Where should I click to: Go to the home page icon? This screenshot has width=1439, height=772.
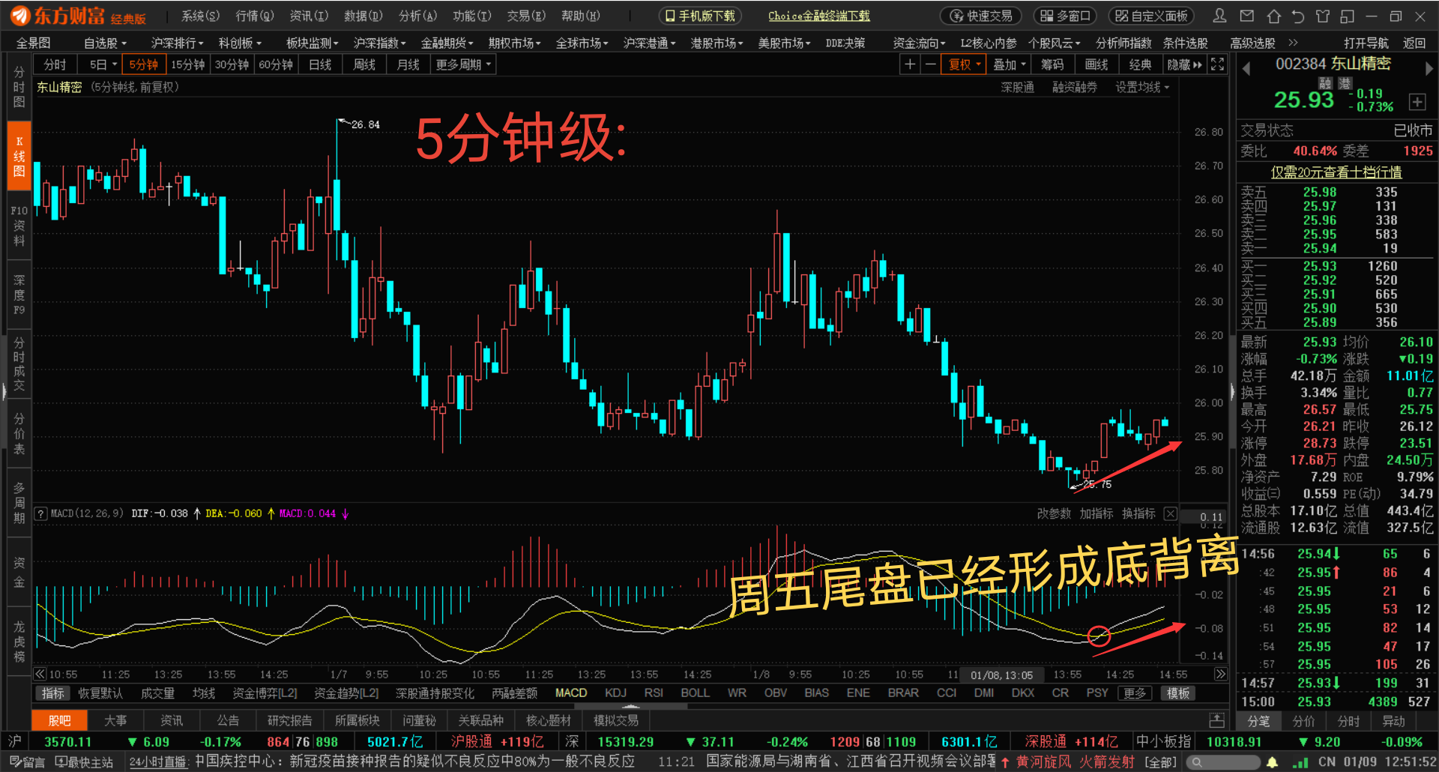(1273, 16)
